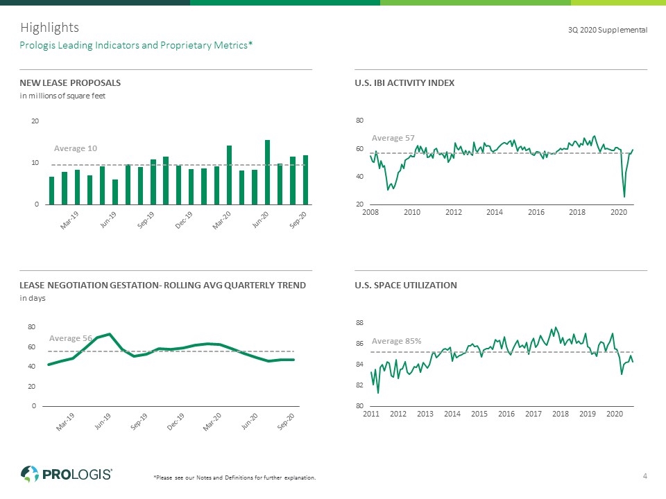Click 'Dec-19' on New Lease Proposals axis

click(183, 220)
